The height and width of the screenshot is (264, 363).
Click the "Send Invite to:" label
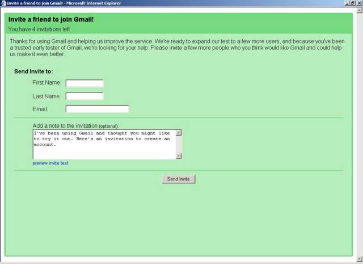click(x=33, y=72)
